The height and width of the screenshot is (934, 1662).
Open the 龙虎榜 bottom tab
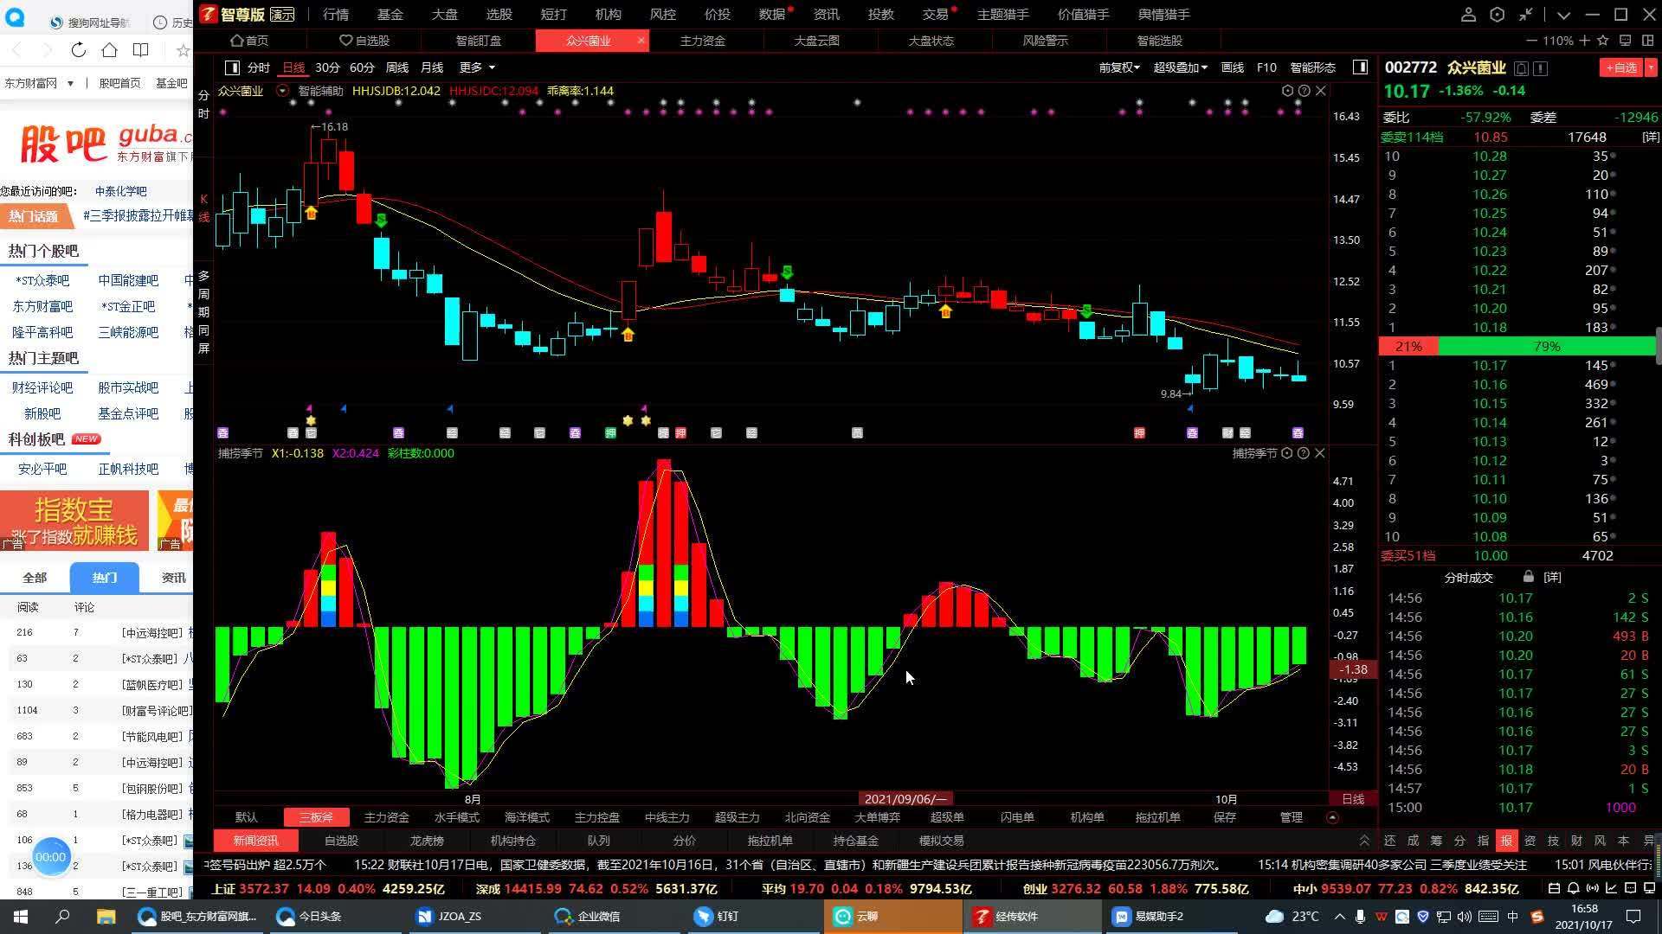pos(427,841)
